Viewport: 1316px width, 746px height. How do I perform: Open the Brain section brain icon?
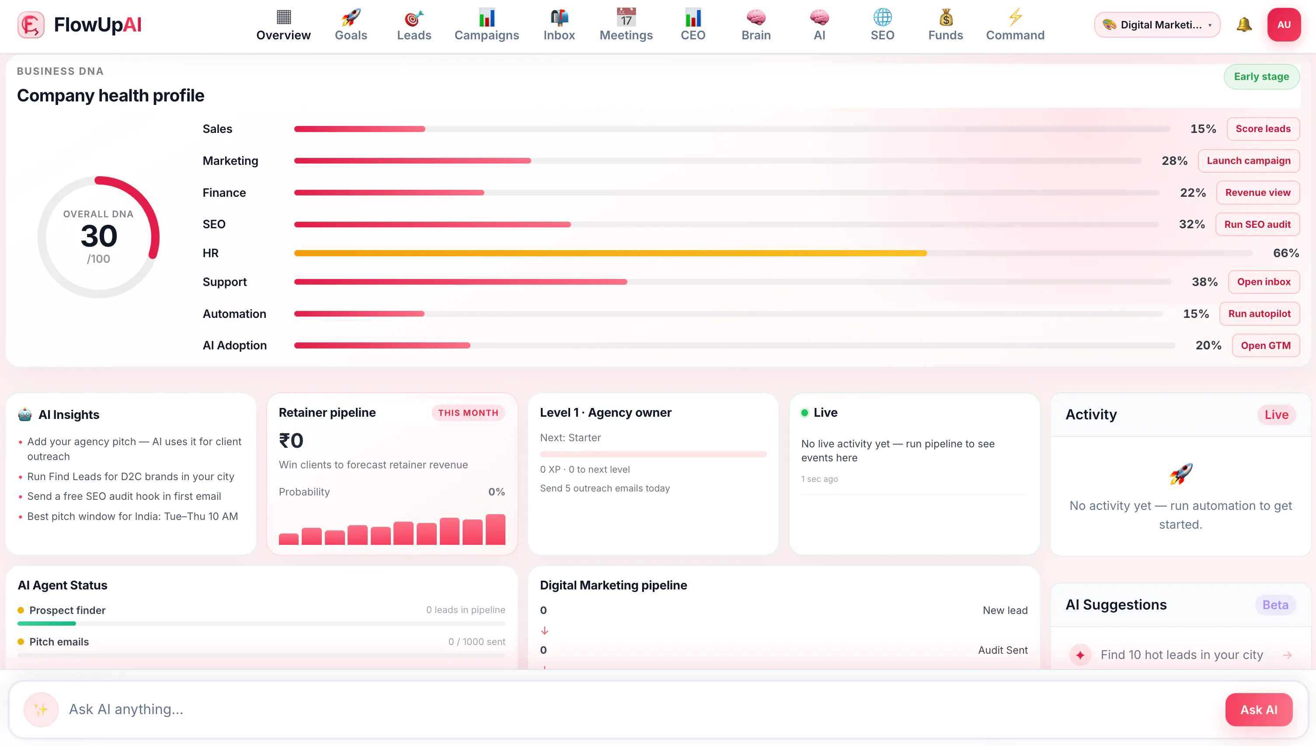click(755, 17)
